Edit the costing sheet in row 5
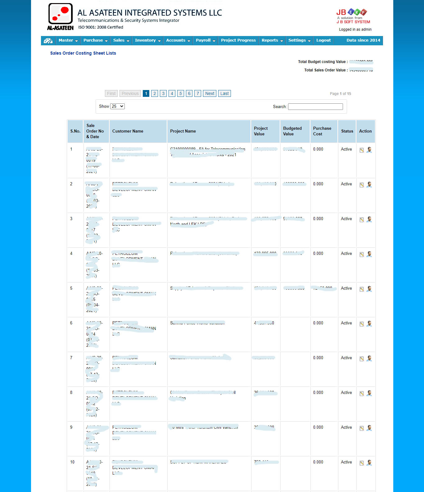The height and width of the screenshot is (492, 424). point(362,289)
